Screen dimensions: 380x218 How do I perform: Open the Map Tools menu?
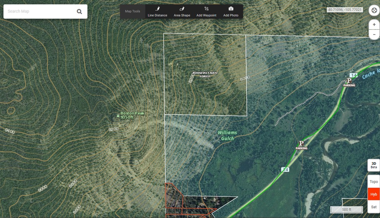133,11
